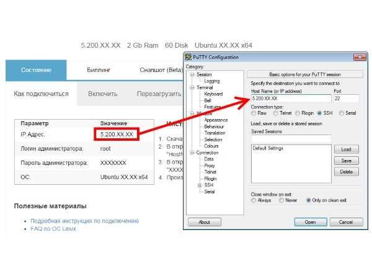Close the PuTTY Configuration window

360,57
